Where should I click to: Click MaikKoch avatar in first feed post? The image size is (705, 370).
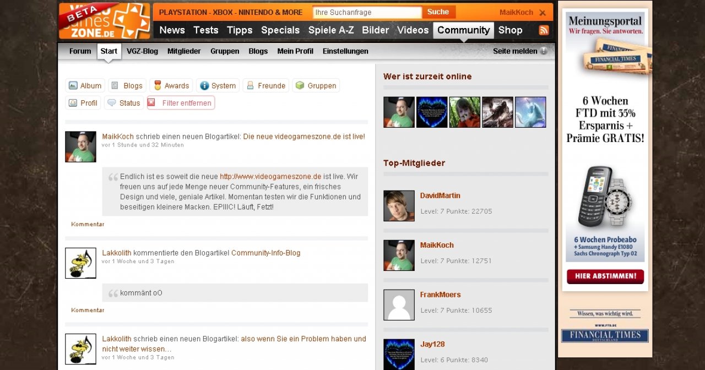coord(80,146)
